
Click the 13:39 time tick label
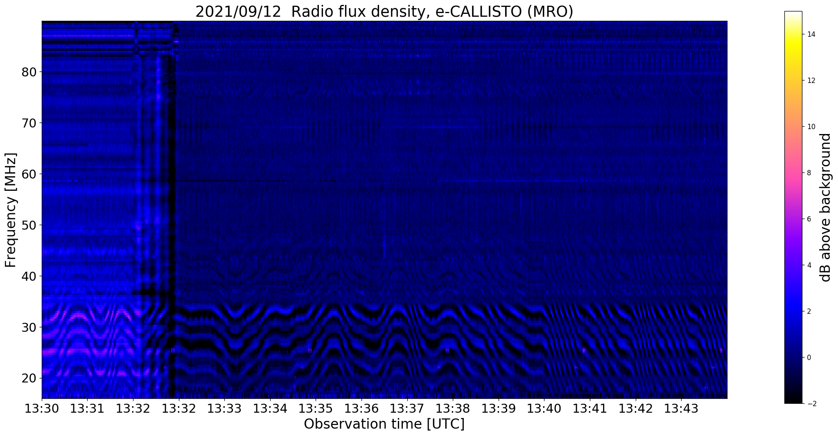(x=499, y=408)
